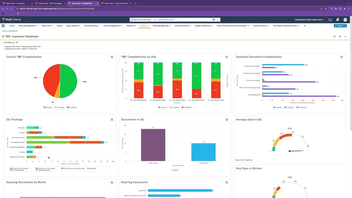Toggle Not Started legend in TMF Completeness by Site
Viewport: 352px width, 198px height.
(186, 107)
